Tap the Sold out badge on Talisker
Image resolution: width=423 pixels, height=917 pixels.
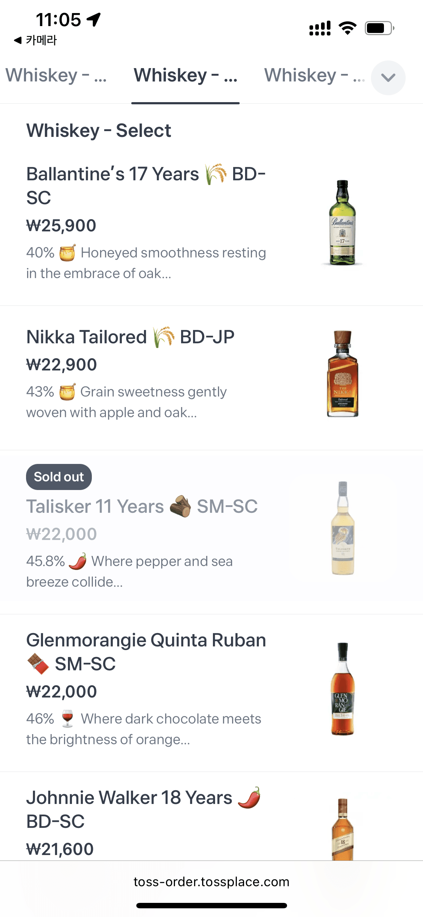pyautogui.click(x=59, y=477)
